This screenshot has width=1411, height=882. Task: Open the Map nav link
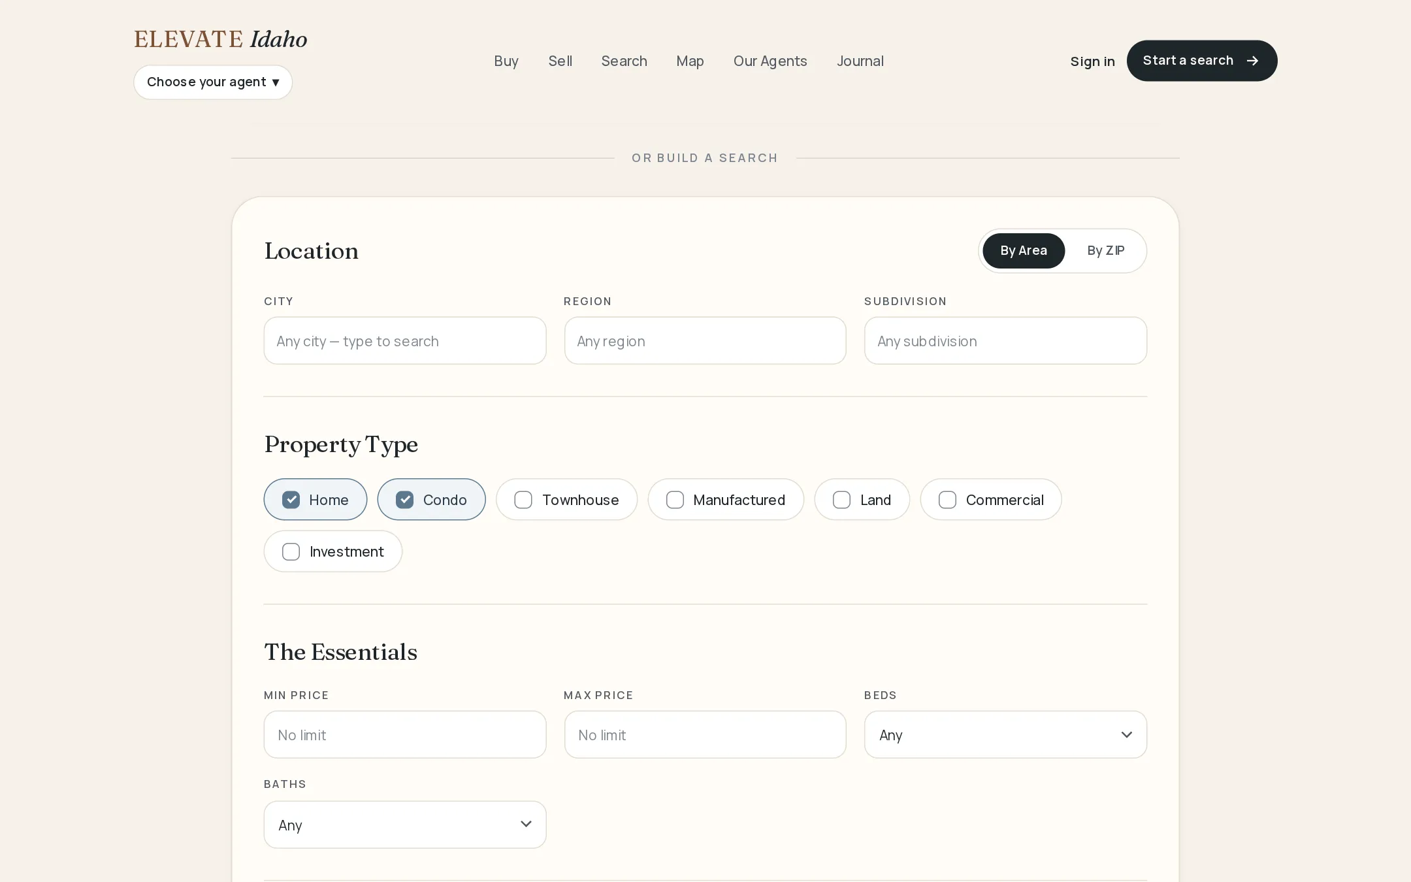click(x=690, y=61)
